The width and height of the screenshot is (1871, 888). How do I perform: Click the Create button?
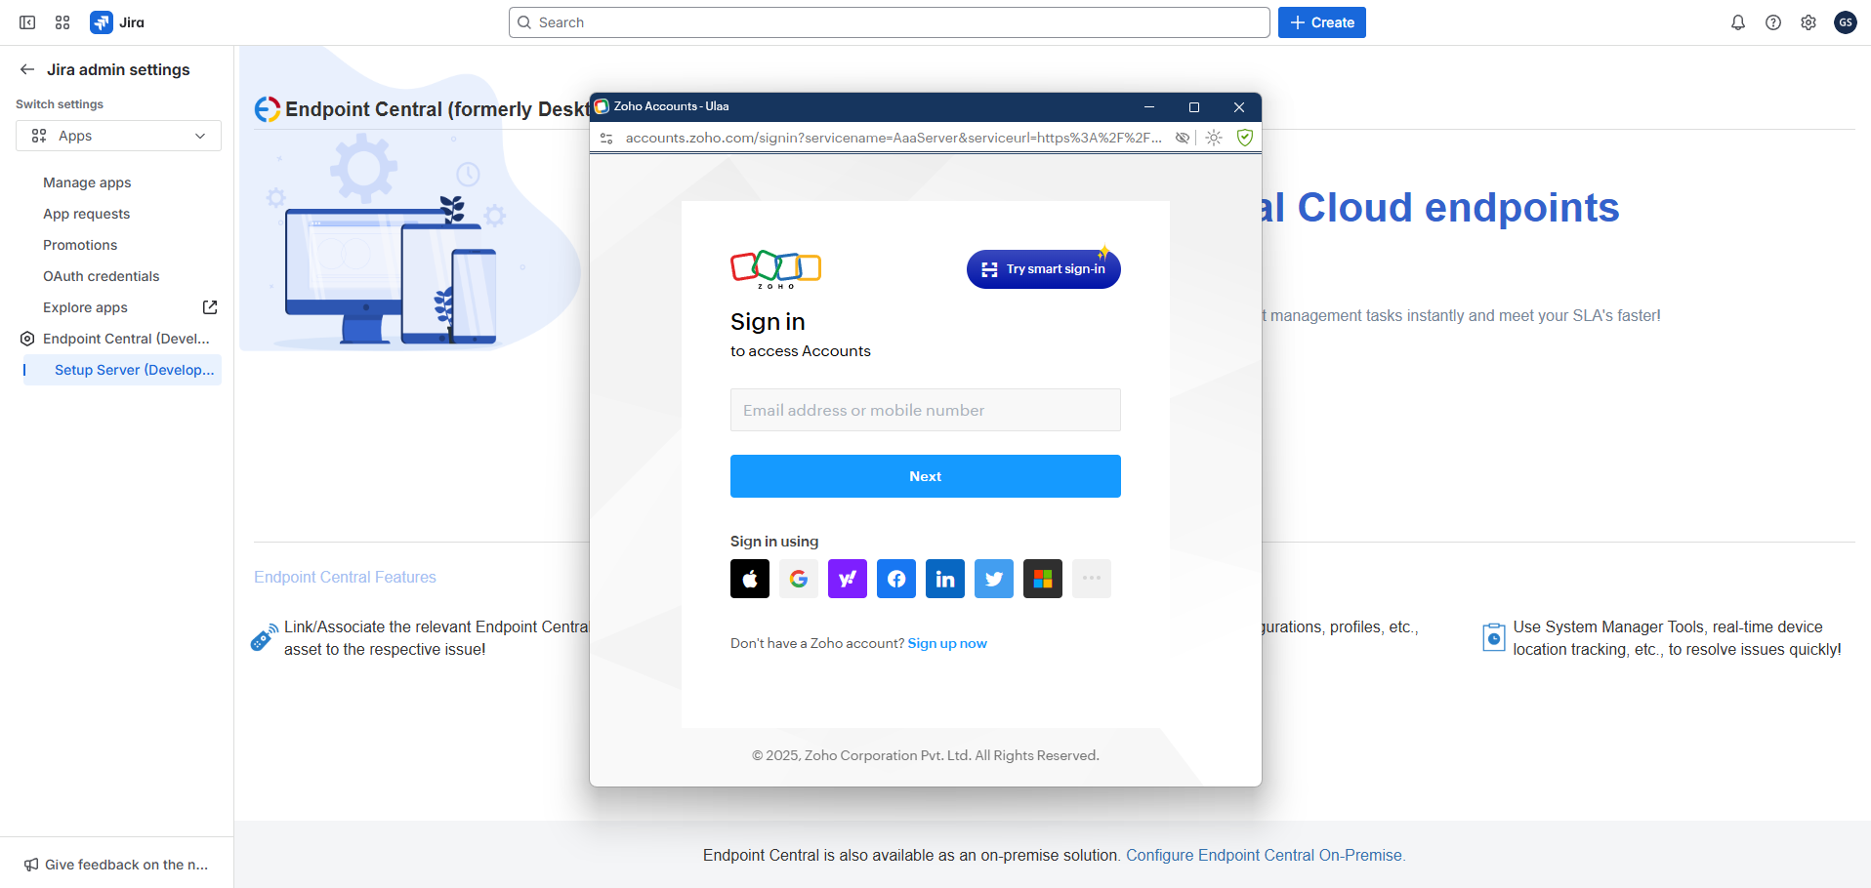pyautogui.click(x=1322, y=22)
